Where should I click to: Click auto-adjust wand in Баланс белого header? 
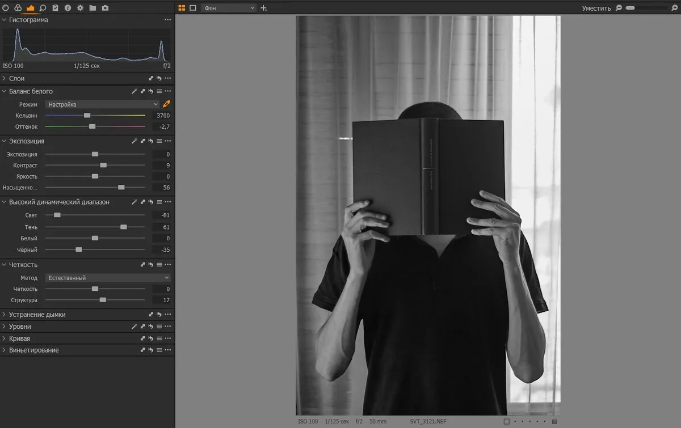(134, 91)
